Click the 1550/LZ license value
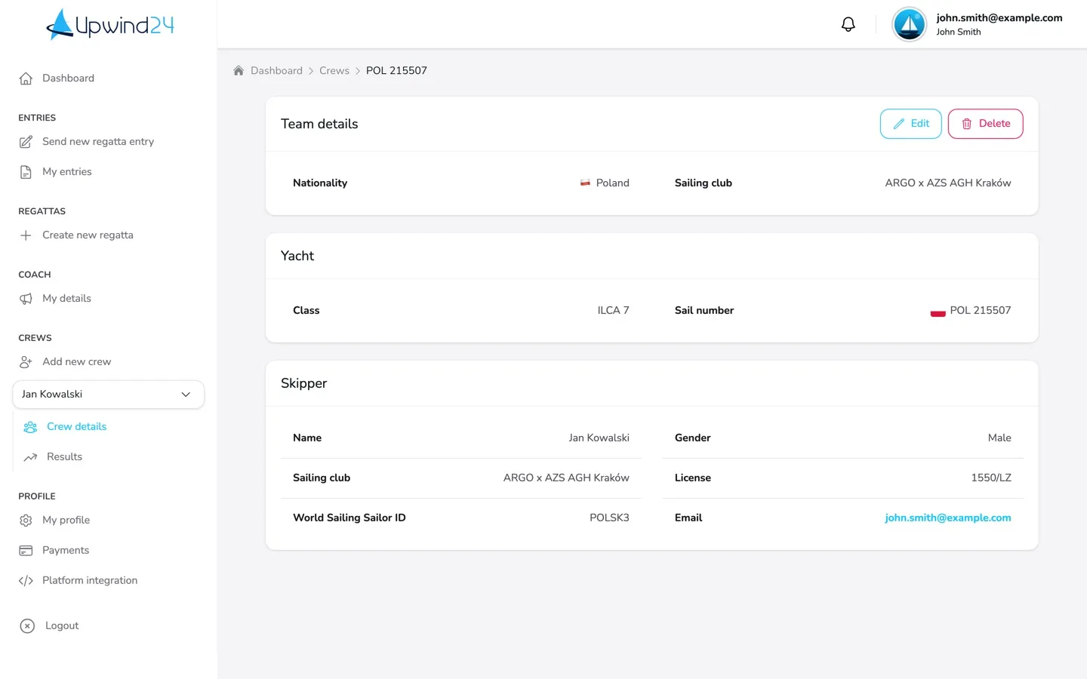1087x679 pixels. coord(991,478)
